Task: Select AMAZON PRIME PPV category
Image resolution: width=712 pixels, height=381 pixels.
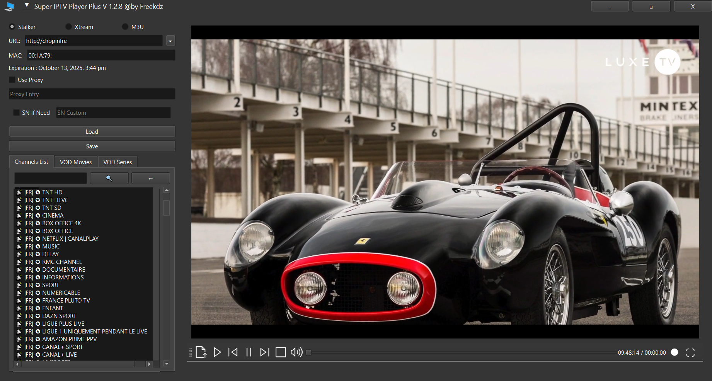Action: coord(69,339)
